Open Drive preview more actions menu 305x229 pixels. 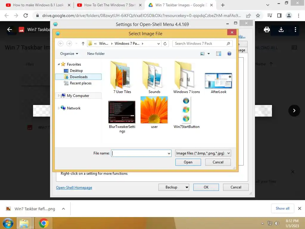click(295, 30)
